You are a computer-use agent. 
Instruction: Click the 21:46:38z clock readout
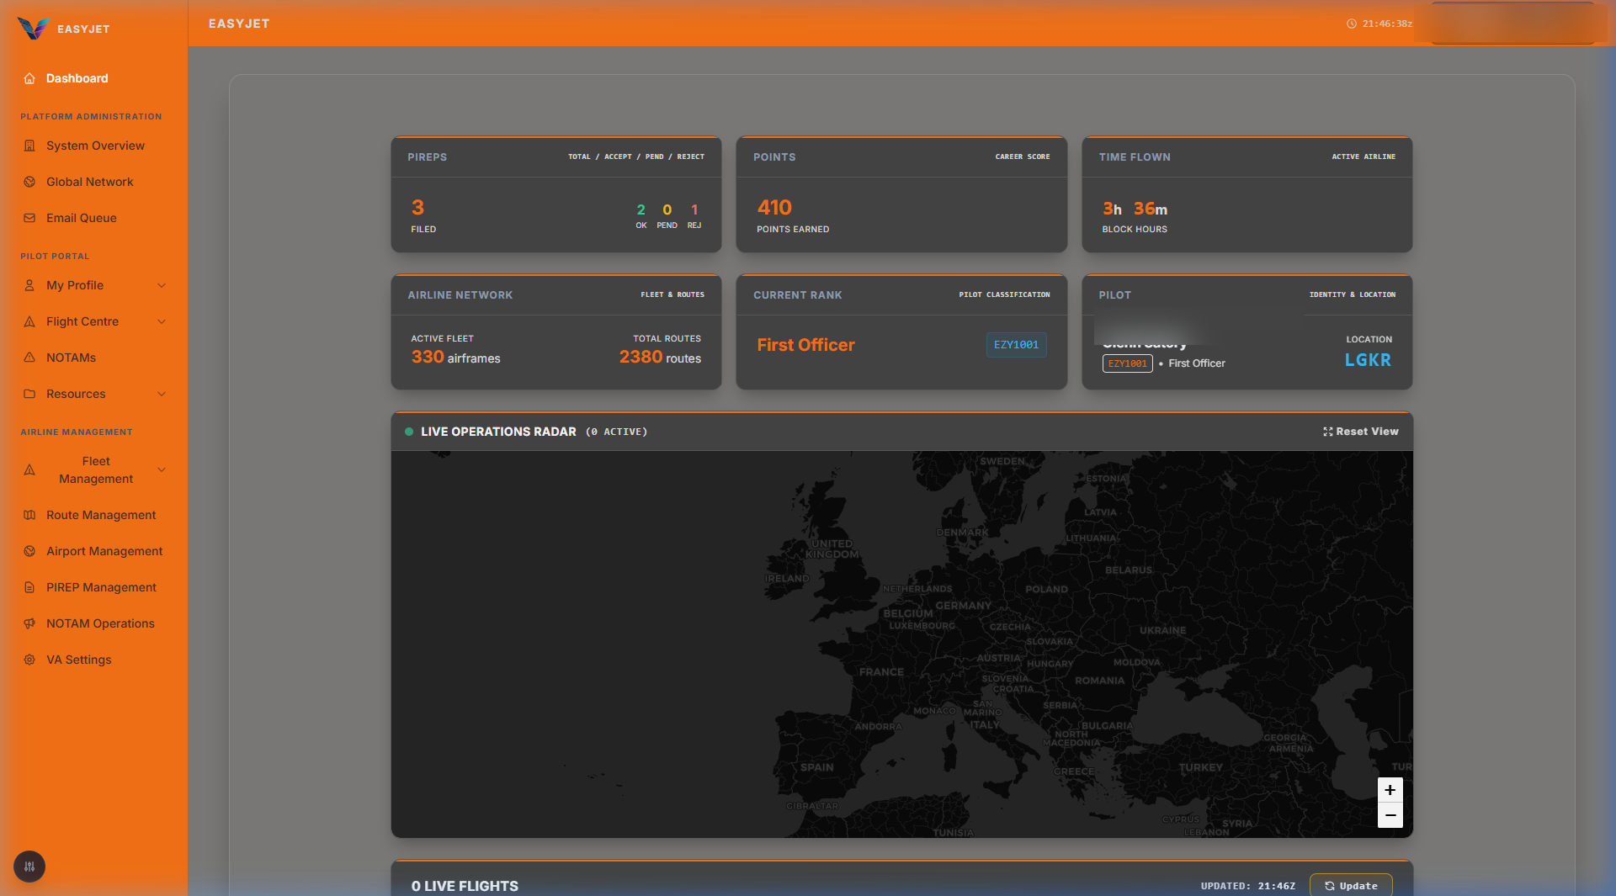[x=1387, y=24]
